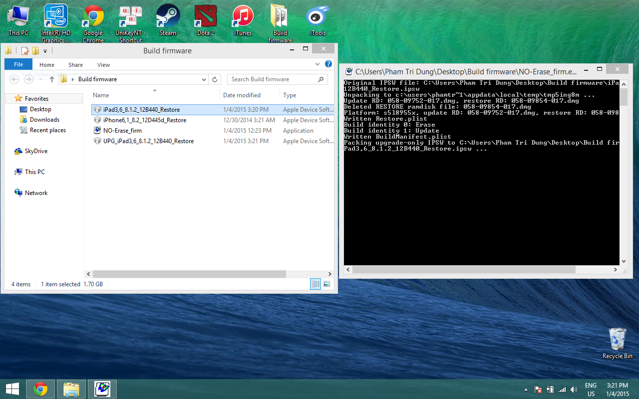This screenshot has width=639, height=399.
Task: Switch to large icons view
Action: pyautogui.click(x=326, y=284)
